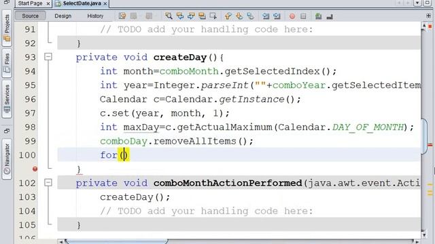Image resolution: width=435 pixels, height=244 pixels.
Task: Click the restore icon above Navigator tab
Action: (x=7, y=131)
